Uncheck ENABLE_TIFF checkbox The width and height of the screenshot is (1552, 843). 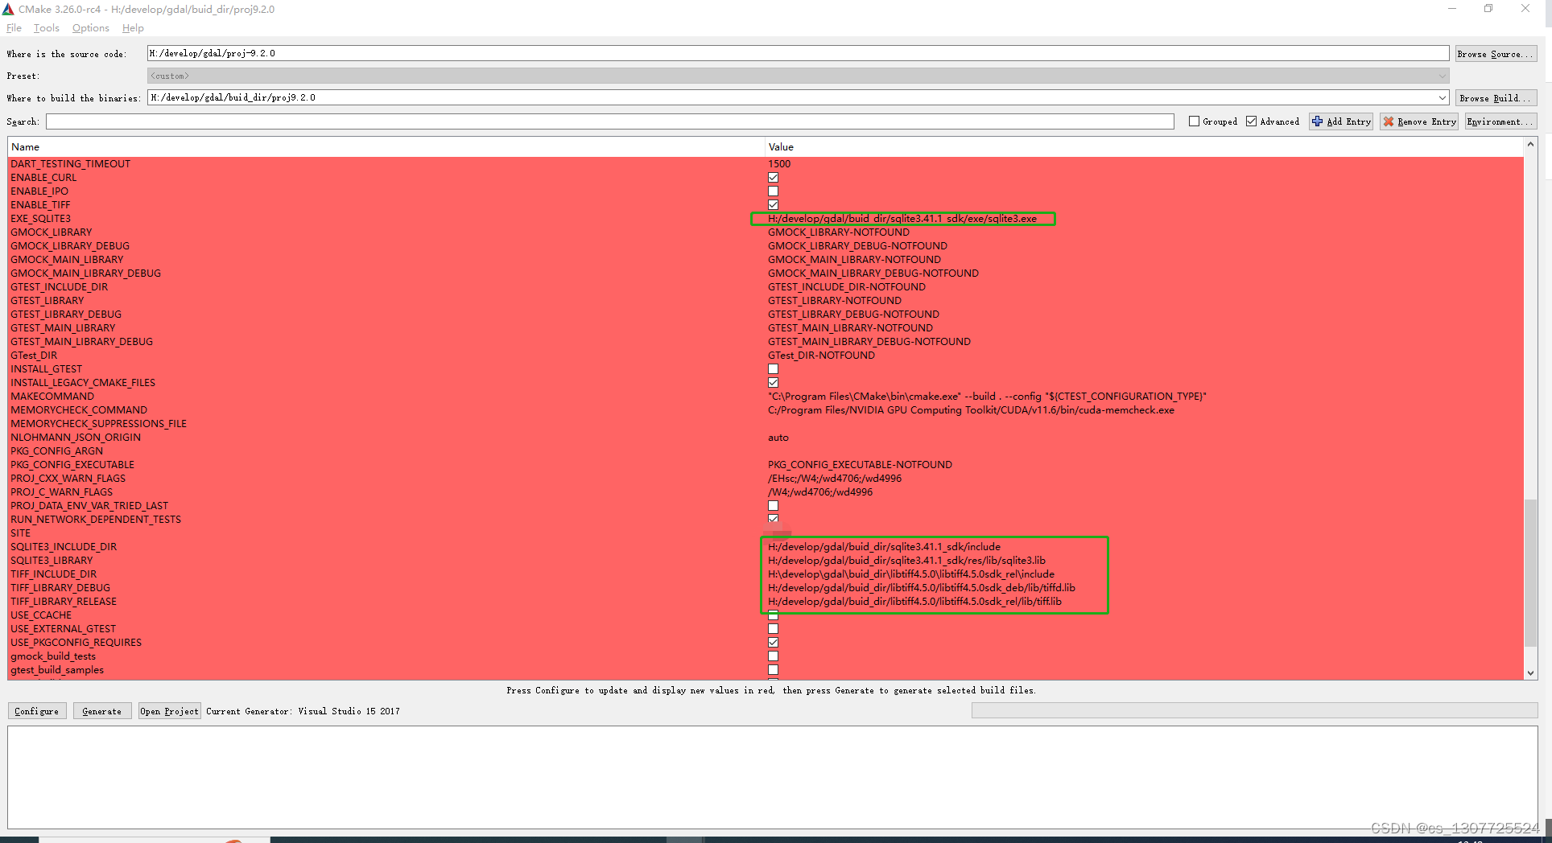pyautogui.click(x=773, y=205)
